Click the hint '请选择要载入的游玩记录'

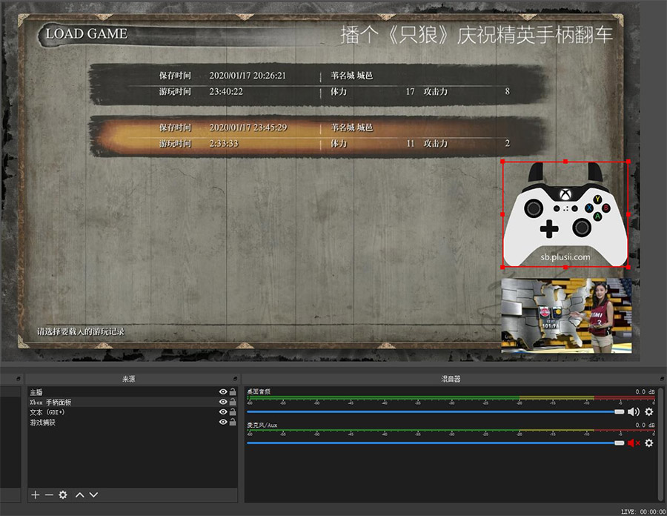click(80, 331)
